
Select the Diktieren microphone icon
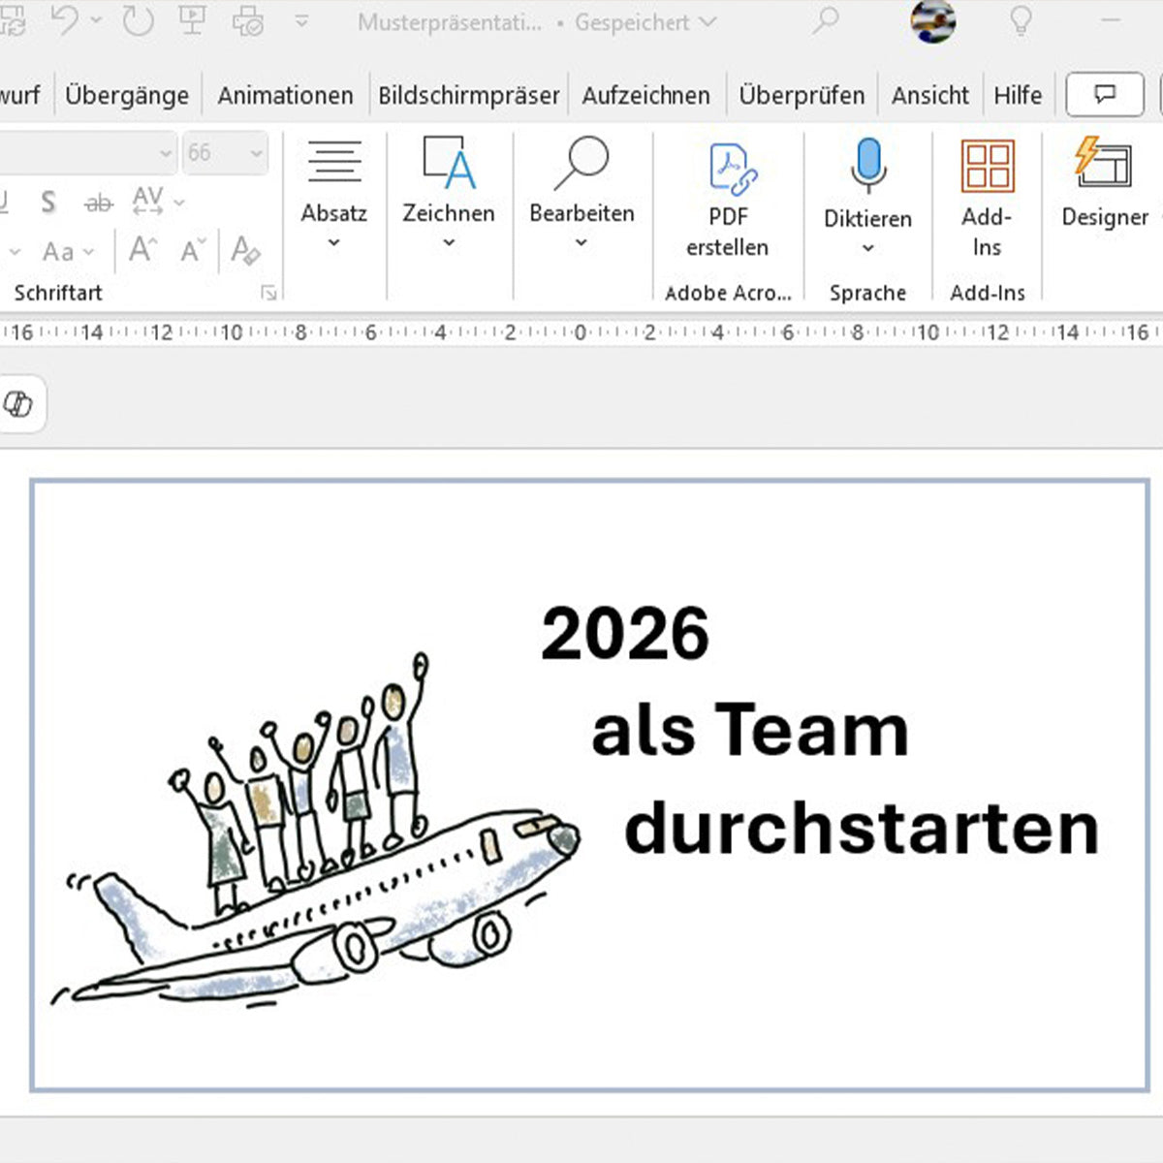pyautogui.click(x=867, y=165)
